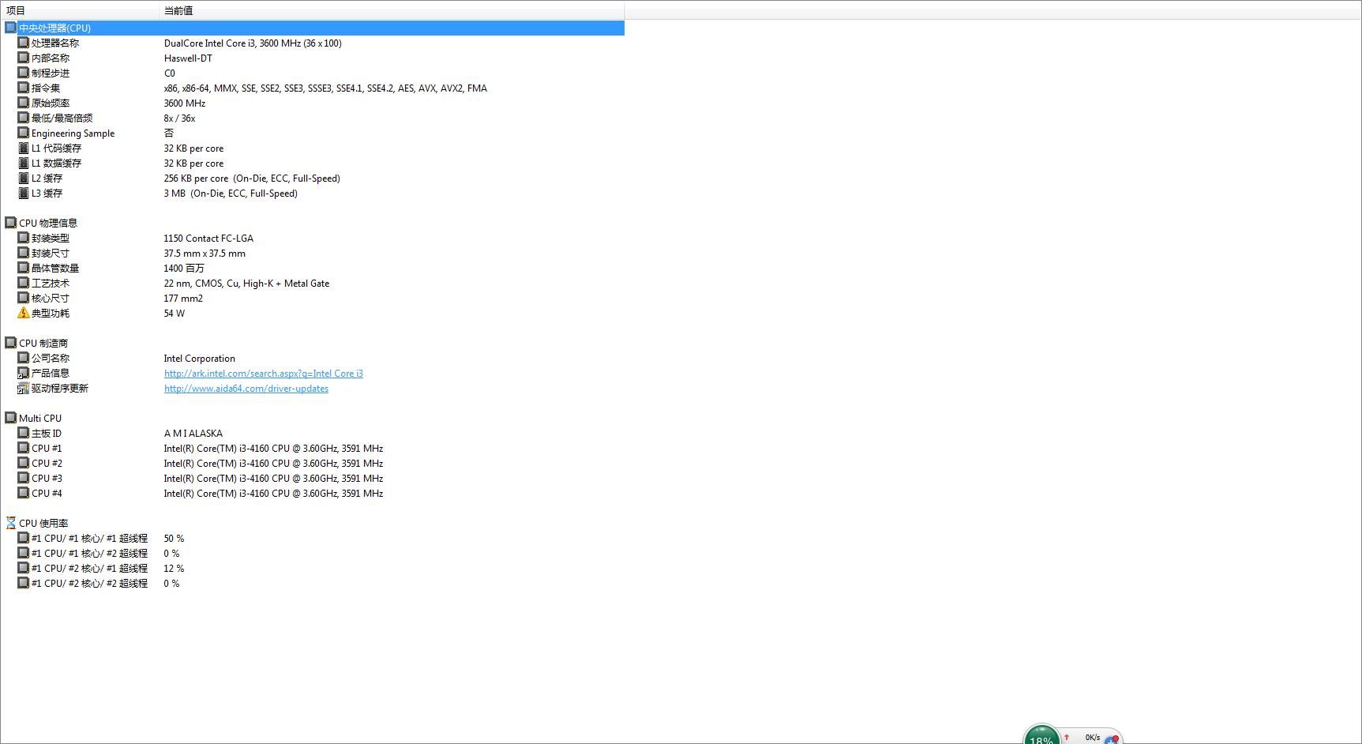This screenshot has width=1362, height=744.
Task: Click the chip icon beside 指令集
Action: 24,88
